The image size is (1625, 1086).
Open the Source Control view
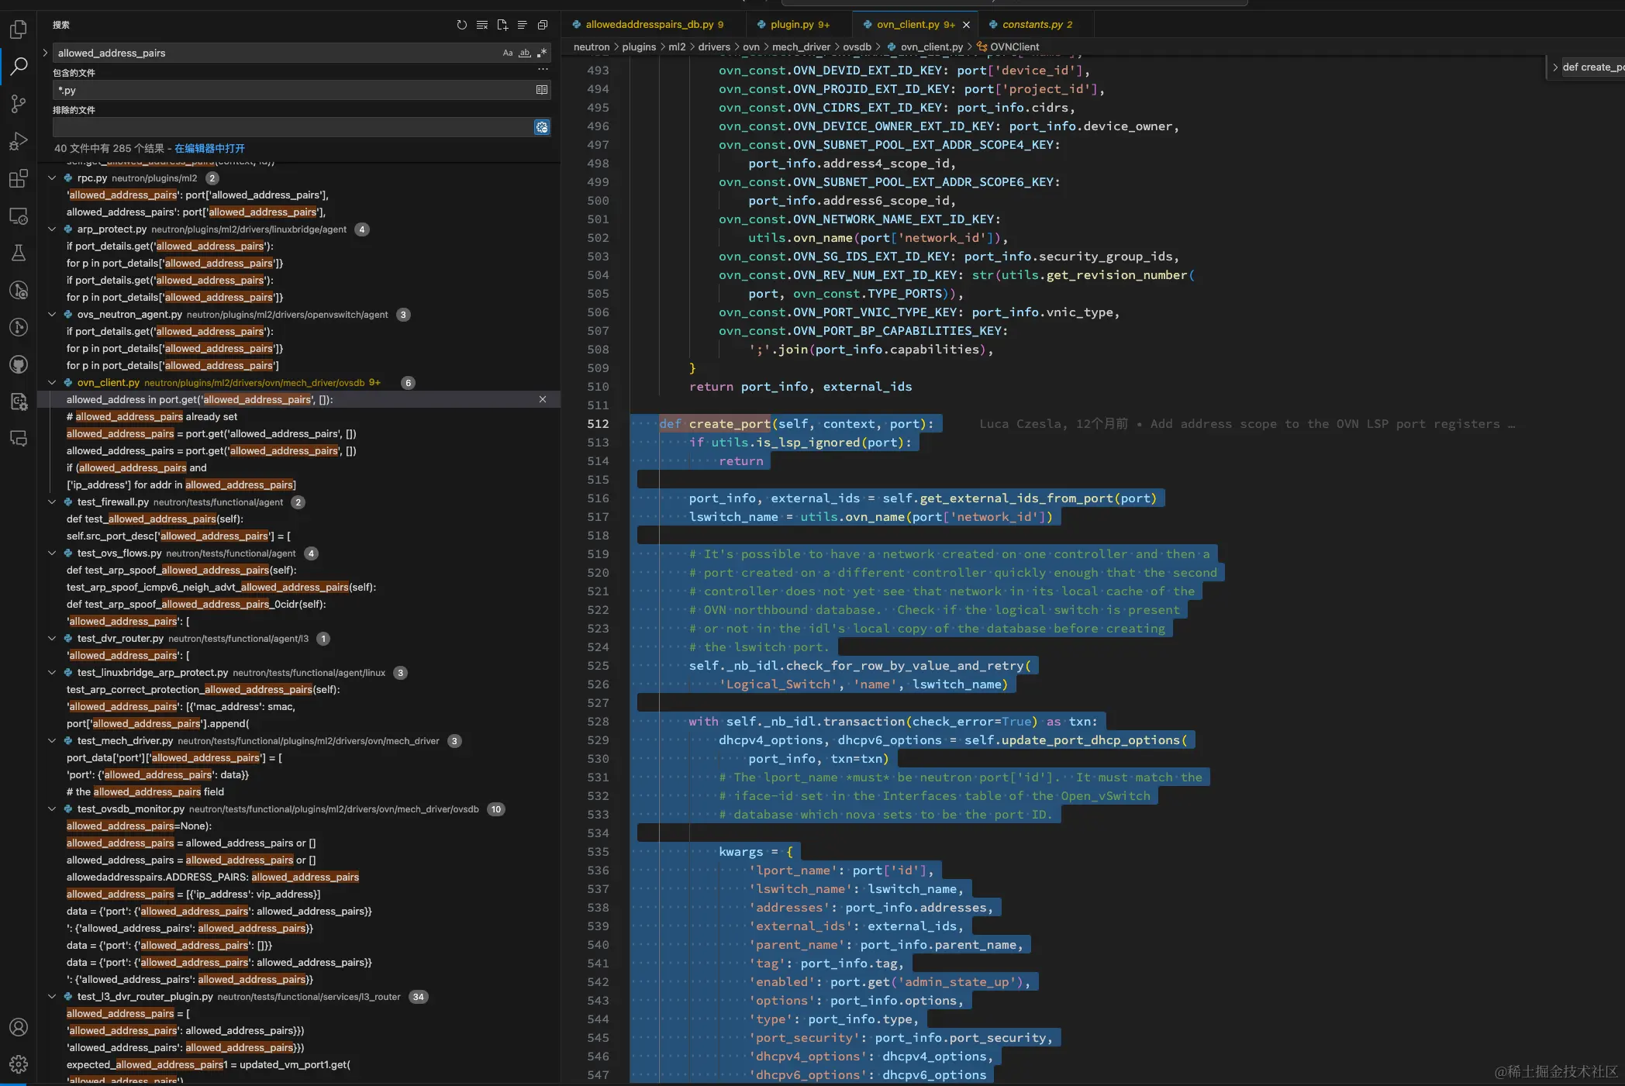pos(19,104)
